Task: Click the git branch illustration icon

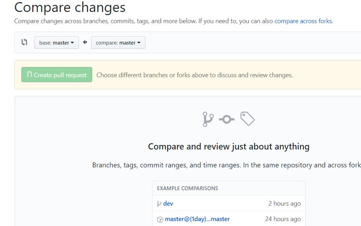Action: (208, 119)
